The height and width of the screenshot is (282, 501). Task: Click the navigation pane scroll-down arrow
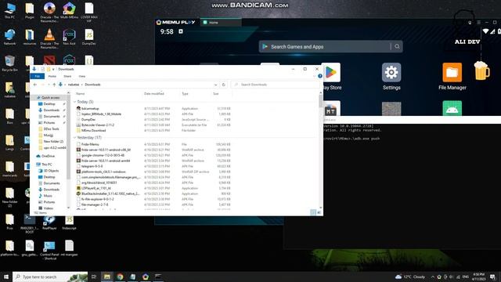68,208
